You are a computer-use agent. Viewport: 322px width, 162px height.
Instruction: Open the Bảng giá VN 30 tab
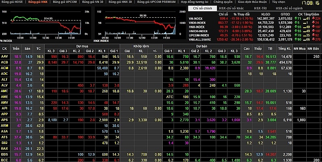[x=92, y=2]
